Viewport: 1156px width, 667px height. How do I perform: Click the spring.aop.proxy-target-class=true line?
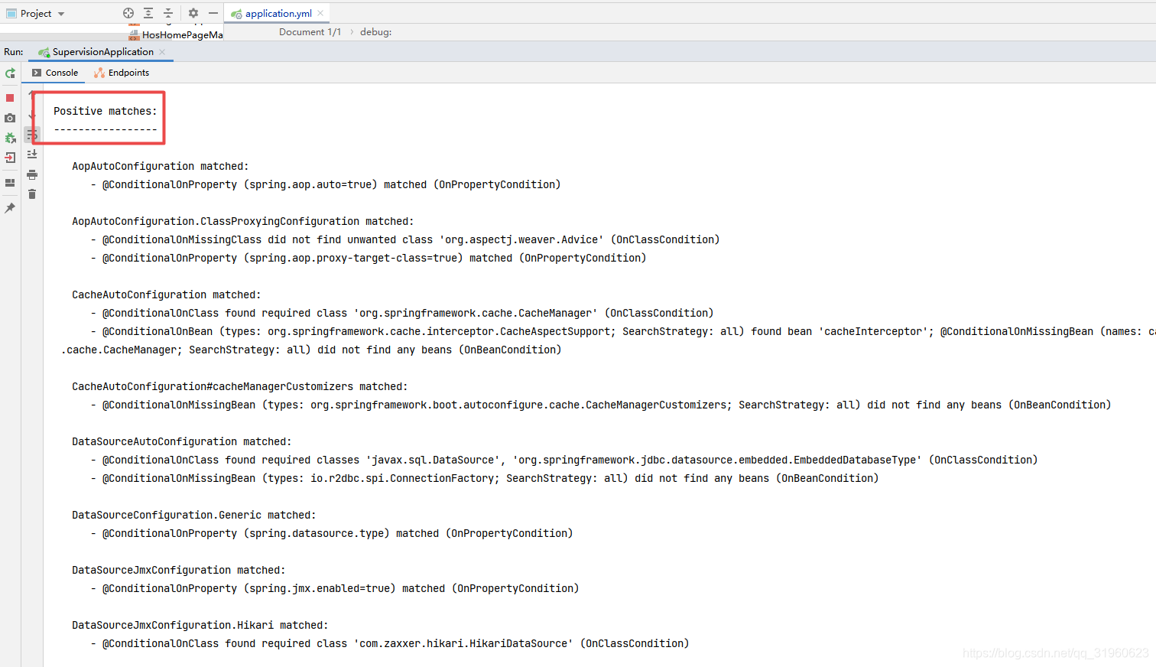coord(369,258)
